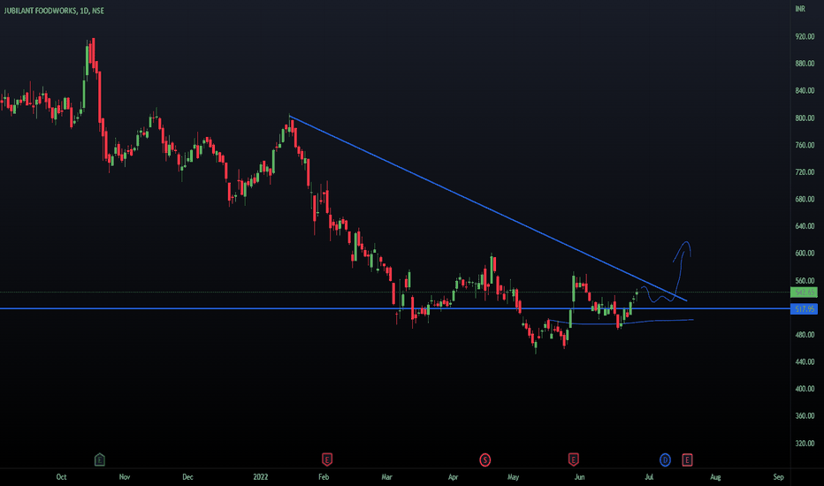Click the Jun label on time axis
The width and height of the screenshot is (824, 486).
coord(580,477)
